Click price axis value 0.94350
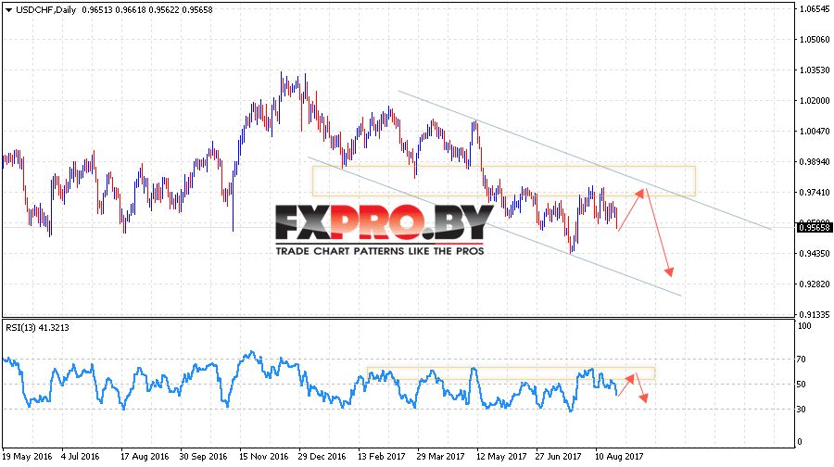 pos(815,254)
